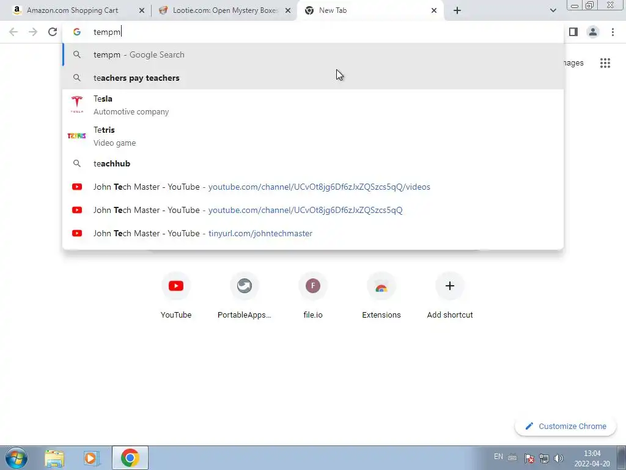
Task: Open the YouTube shortcut
Action: tap(176, 296)
